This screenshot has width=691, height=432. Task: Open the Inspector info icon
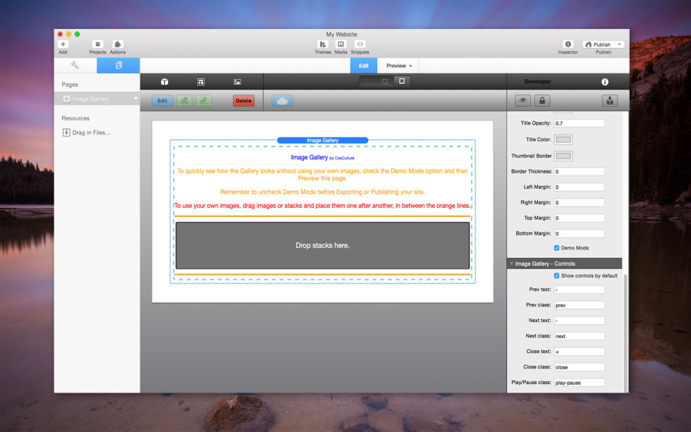click(568, 44)
